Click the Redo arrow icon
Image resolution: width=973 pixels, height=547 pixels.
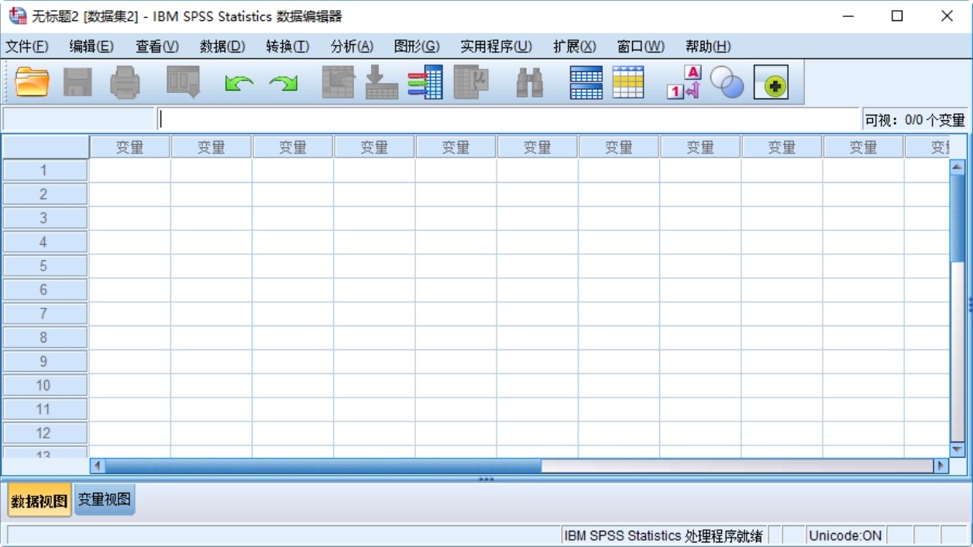click(x=284, y=83)
